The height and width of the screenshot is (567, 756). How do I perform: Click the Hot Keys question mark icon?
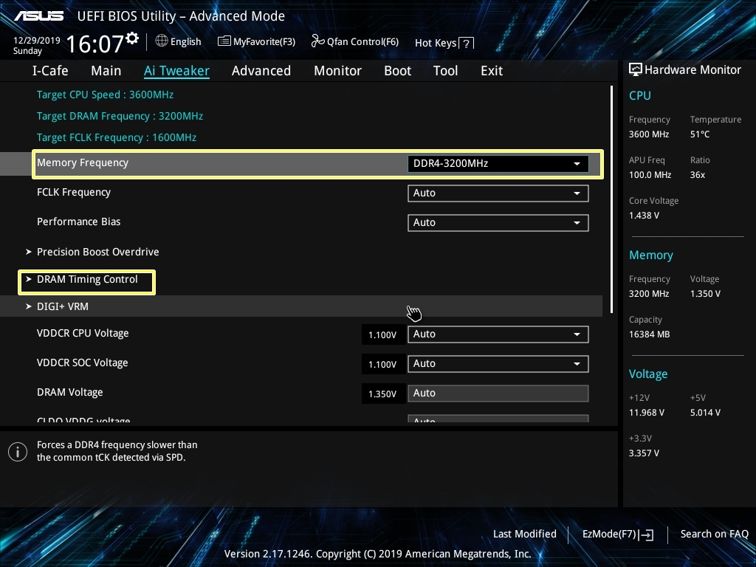click(x=467, y=44)
